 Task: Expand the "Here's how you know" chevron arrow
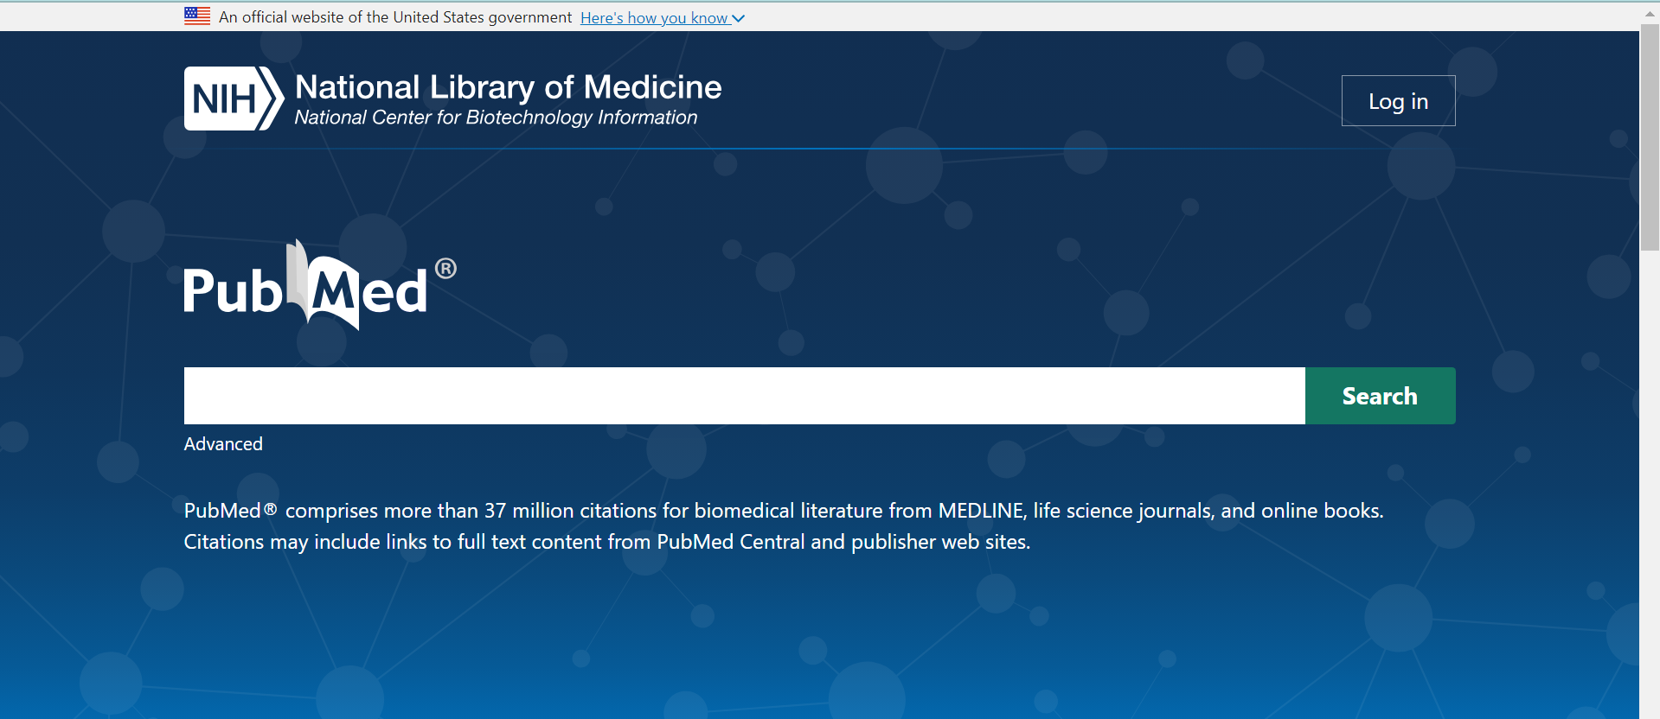click(x=738, y=18)
